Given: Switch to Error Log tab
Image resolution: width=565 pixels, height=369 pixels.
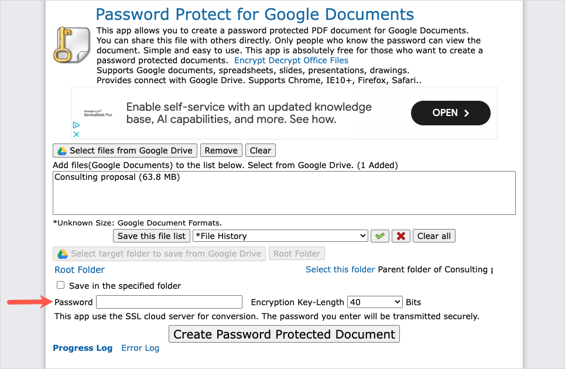Looking at the screenshot, I should (140, 348).
